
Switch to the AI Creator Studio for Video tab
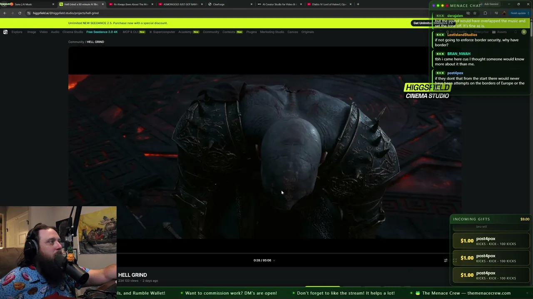(x=279, y=4)
